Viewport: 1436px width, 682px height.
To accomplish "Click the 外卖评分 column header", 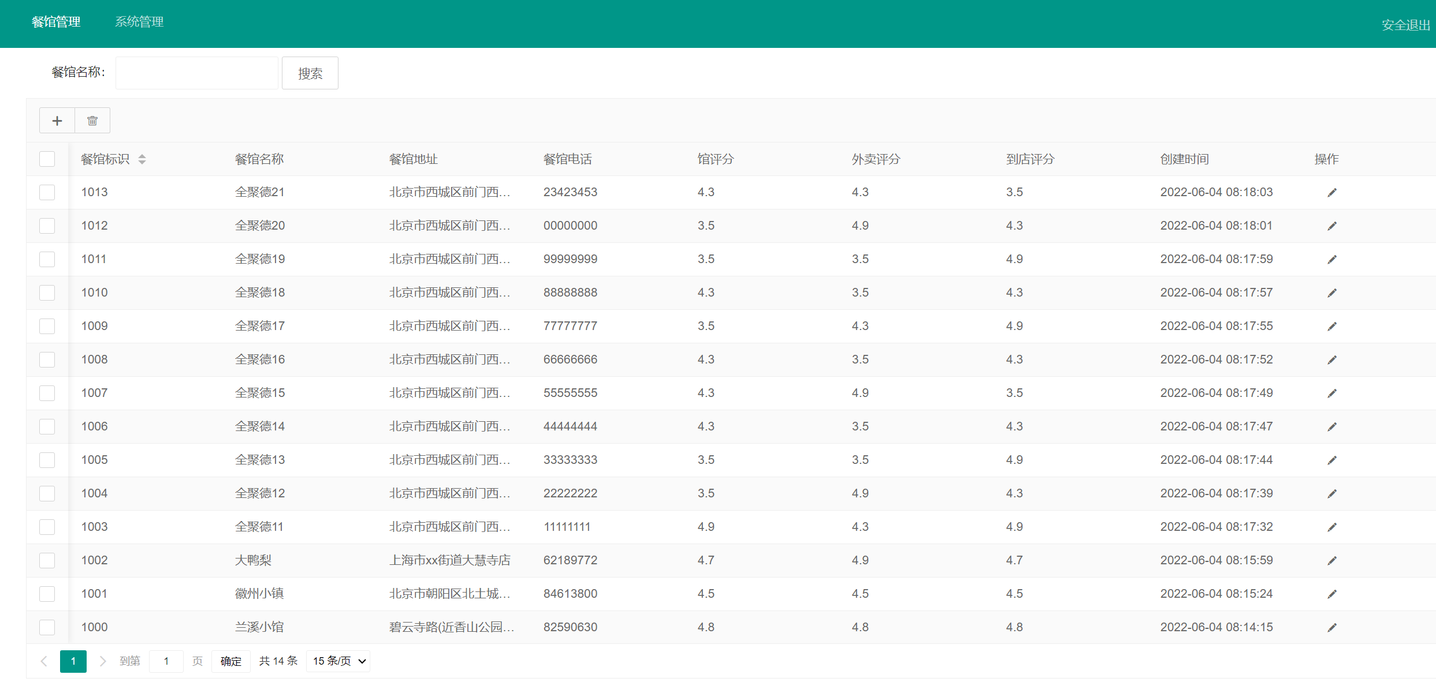I will click(x=876, y=159).
